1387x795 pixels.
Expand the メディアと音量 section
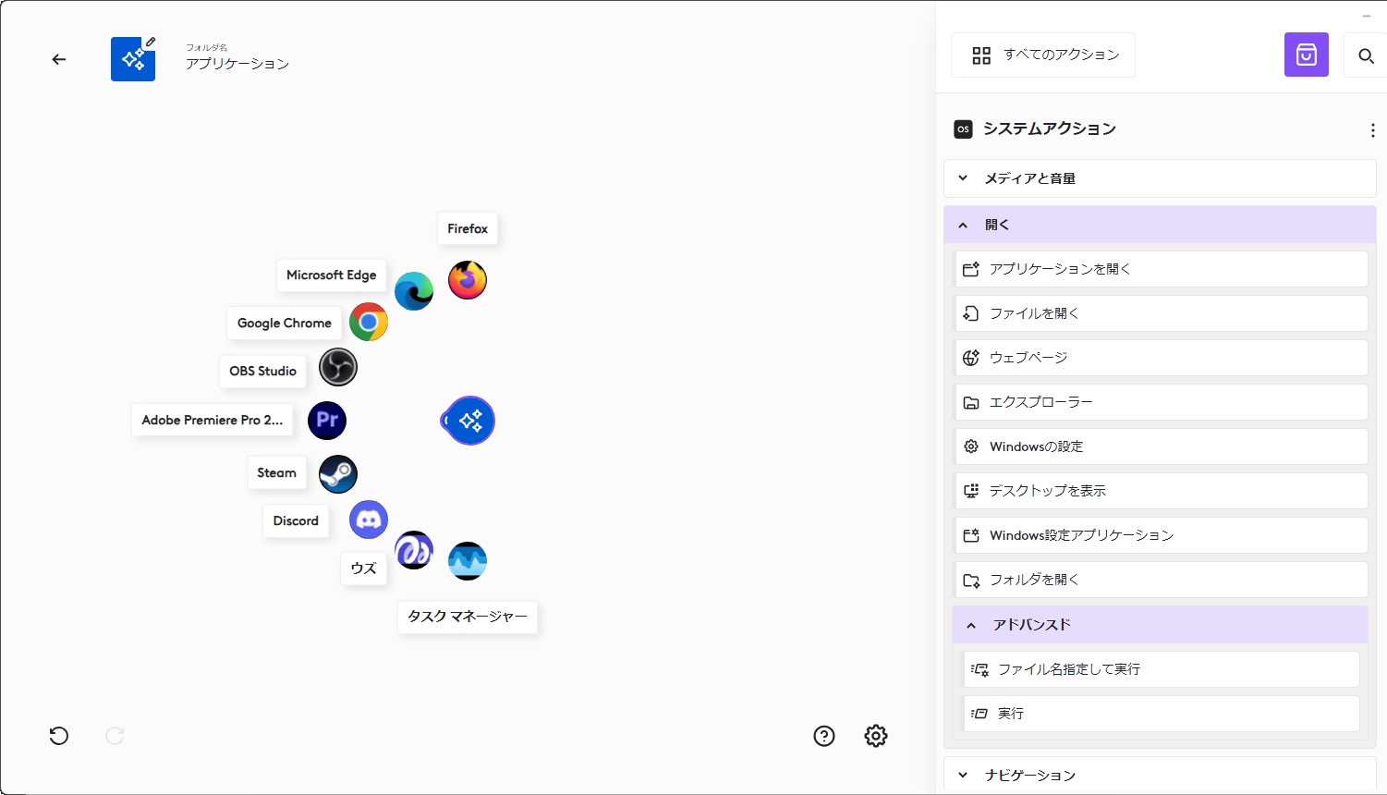point(1160,178)
